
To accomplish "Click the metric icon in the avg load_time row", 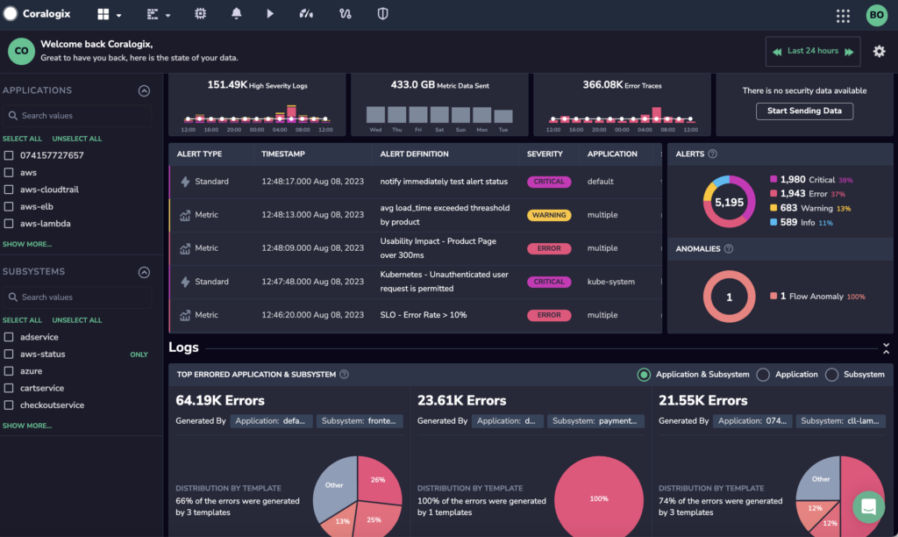I will [x=185, y=215].
